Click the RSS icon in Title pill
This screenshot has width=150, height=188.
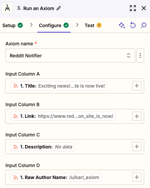(16, 86)
